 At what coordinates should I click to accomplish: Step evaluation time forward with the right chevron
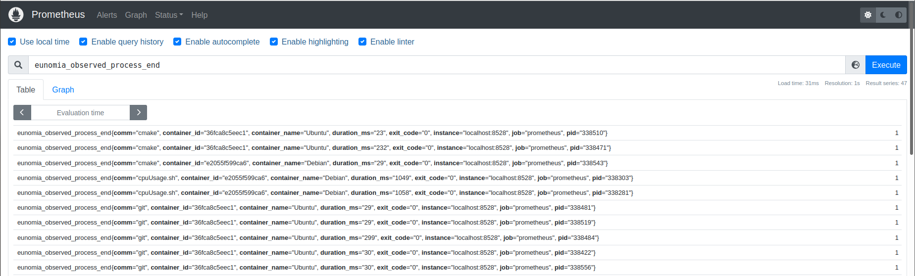pos(139,112)
